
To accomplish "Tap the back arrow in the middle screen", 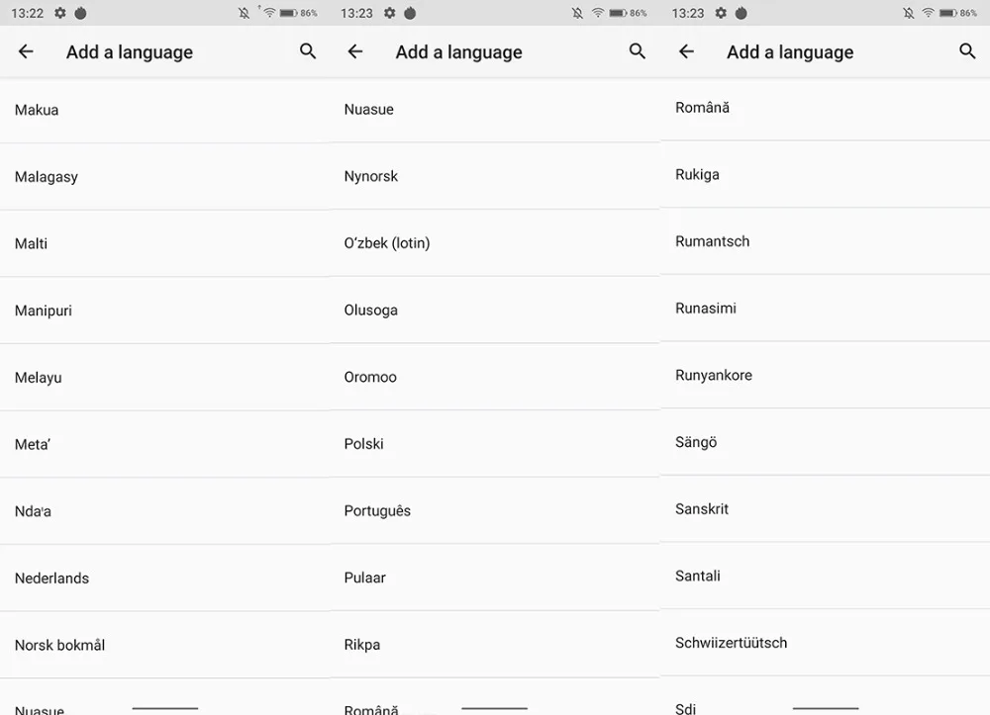I will [x=355, y=51].
